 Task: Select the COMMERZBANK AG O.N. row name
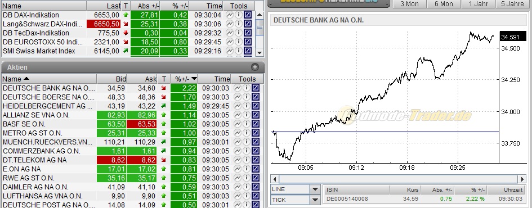tap(42, 151)
